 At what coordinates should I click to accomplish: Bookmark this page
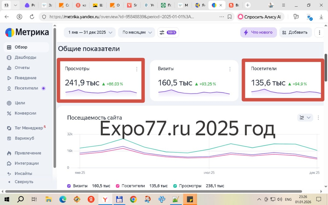click(x=230, y=17)
